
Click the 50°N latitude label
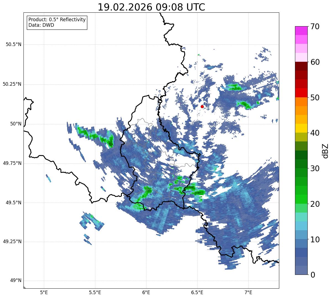[x=16, y=124]
